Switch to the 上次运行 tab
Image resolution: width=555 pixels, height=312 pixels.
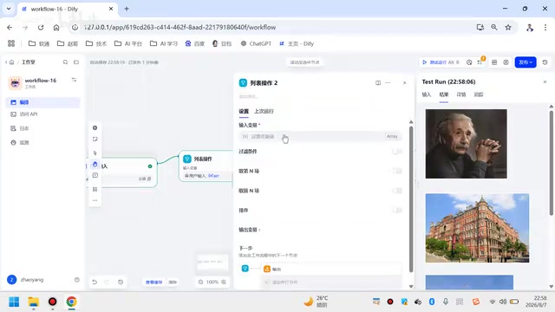(x=264, y=111)
